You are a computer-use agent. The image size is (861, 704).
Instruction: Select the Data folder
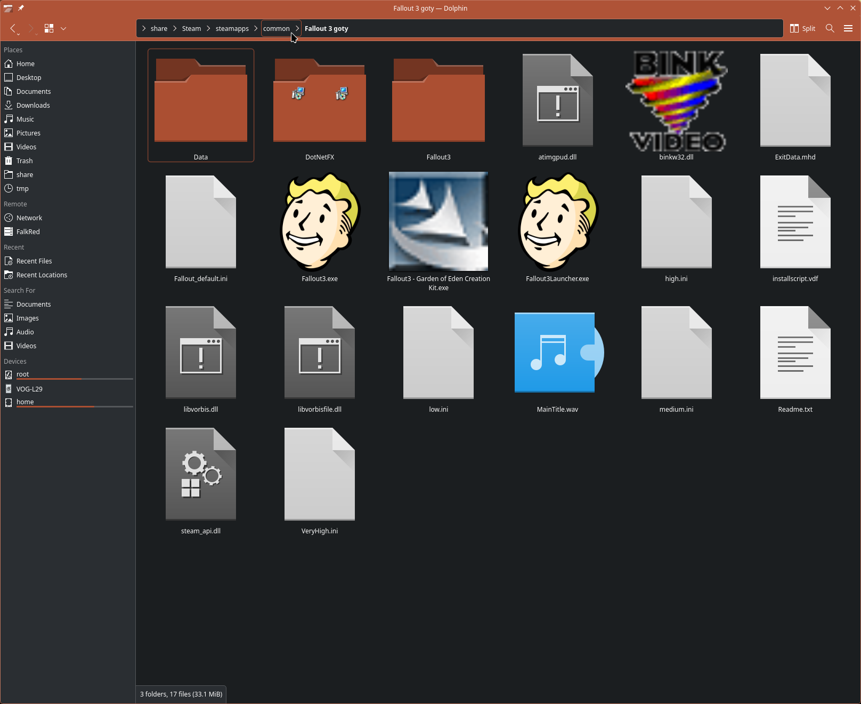[201, 105]
